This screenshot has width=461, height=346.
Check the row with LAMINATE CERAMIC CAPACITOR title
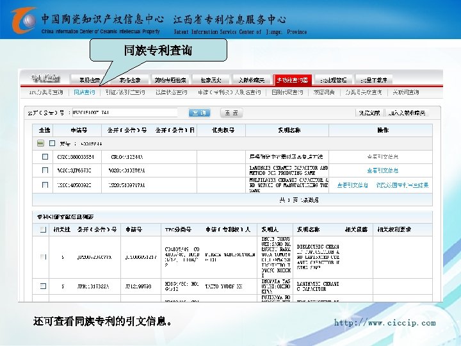45,170
